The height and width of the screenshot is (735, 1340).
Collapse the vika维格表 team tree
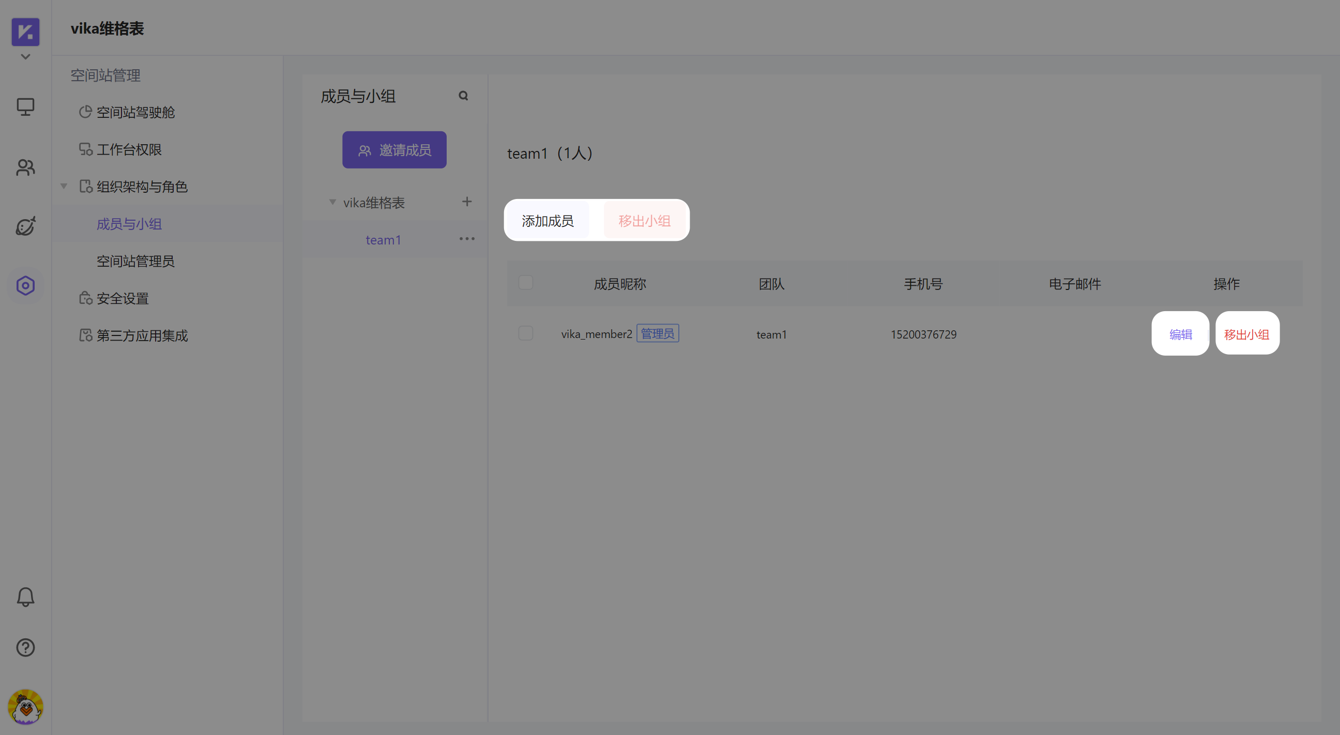[332, 202]
